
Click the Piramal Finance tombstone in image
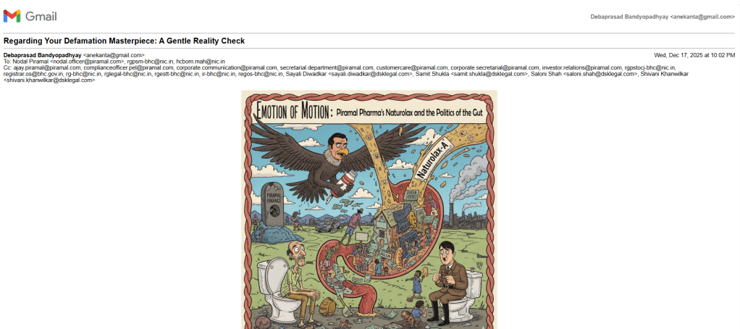tap(272, 204)
